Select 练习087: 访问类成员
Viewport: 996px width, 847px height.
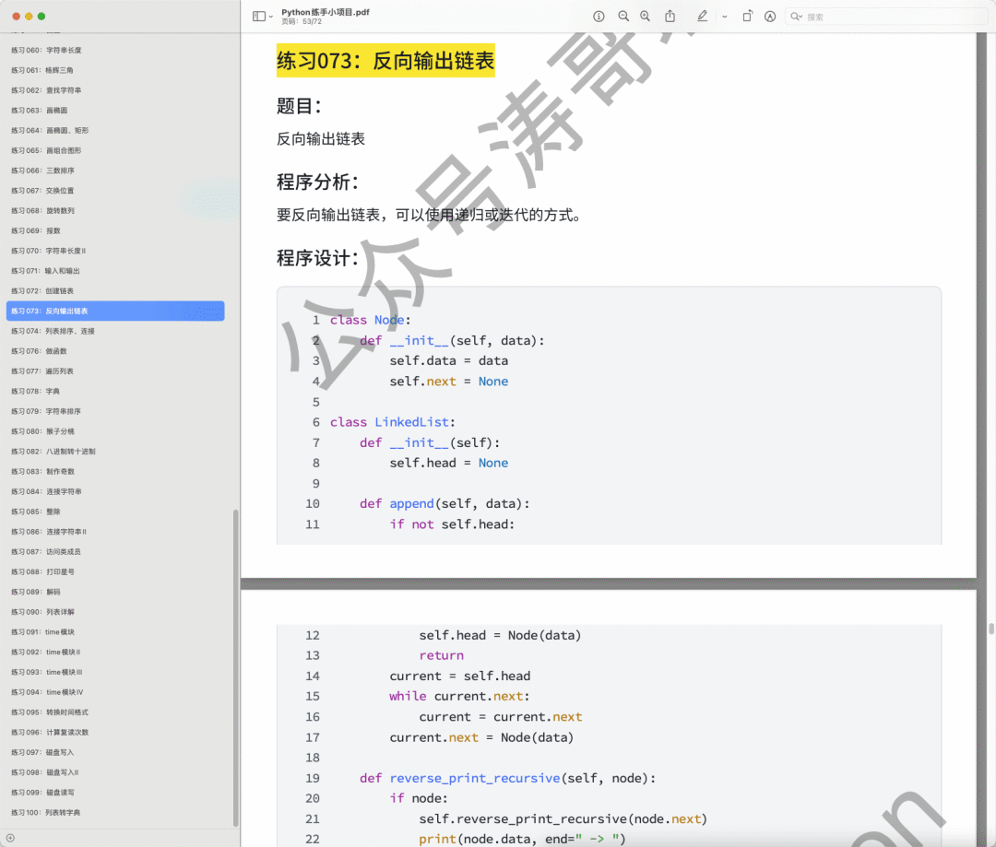46,552
